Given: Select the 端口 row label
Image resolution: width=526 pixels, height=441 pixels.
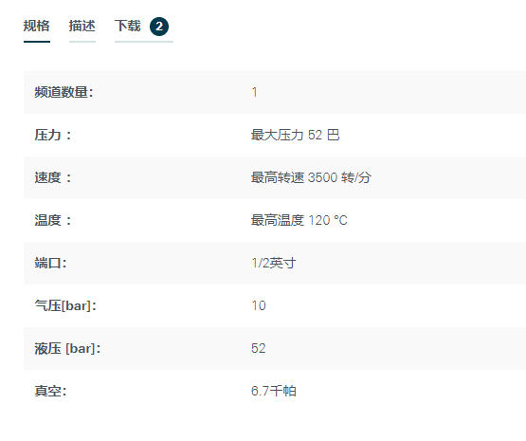Looking at the screenshot, I should [x=50, y=263].
